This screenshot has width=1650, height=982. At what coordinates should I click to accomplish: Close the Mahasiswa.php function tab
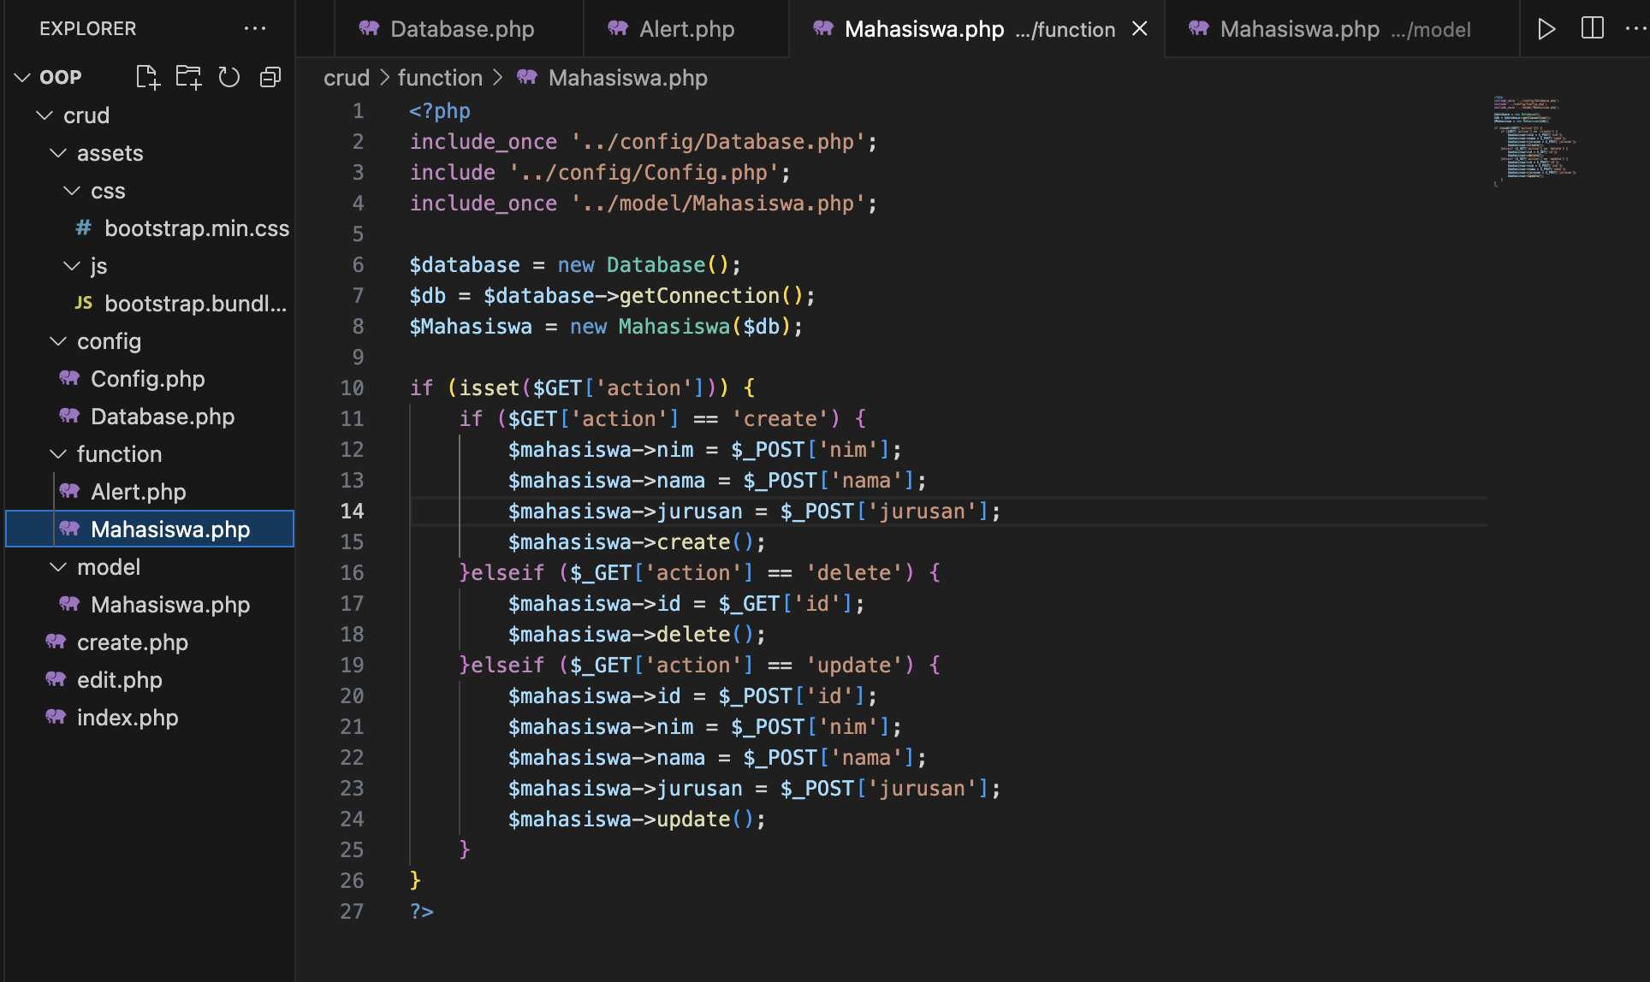pyautogui.click(x=1139, y=29)
